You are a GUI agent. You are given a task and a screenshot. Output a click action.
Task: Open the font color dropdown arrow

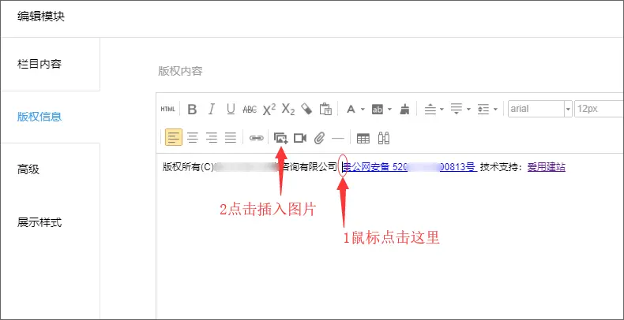point(362,109)
